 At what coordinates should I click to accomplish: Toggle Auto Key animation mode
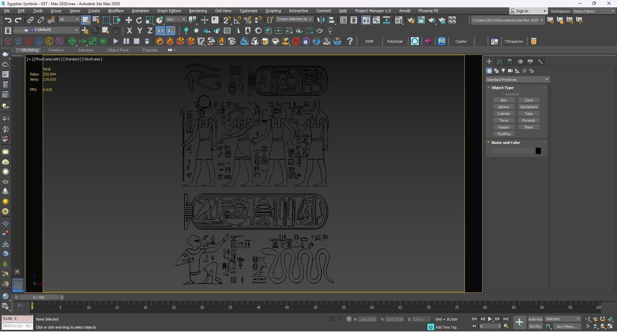(535, 319)
